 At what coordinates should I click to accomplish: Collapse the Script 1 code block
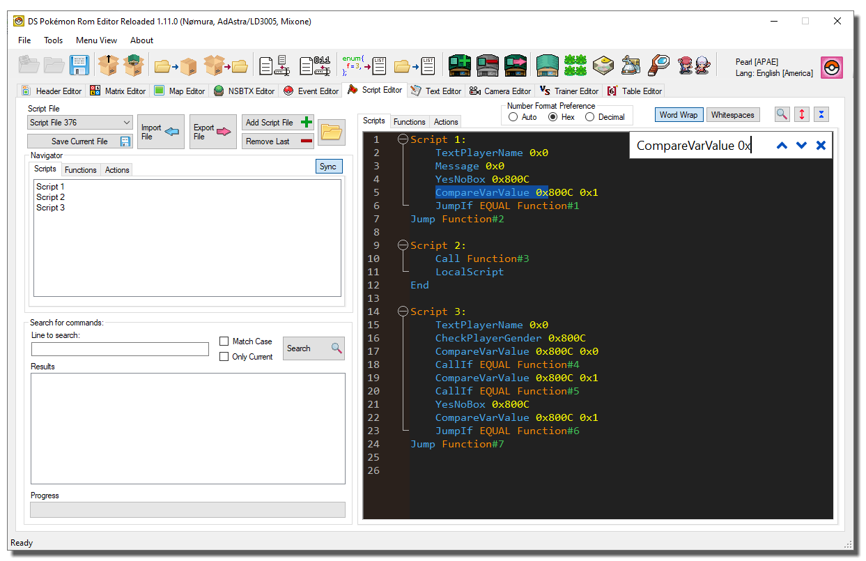coord(402,139)
